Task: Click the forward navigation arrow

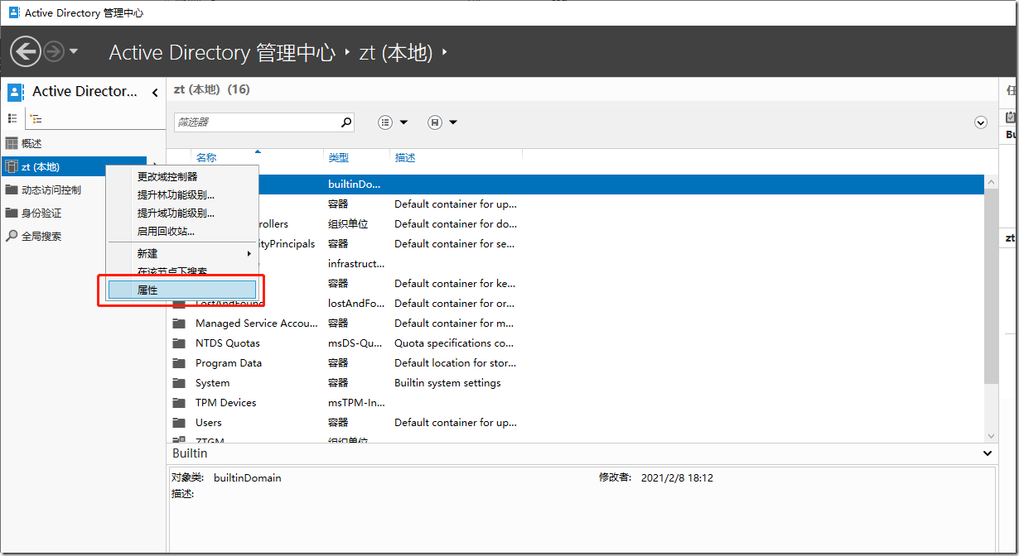Action: (53, 52)
